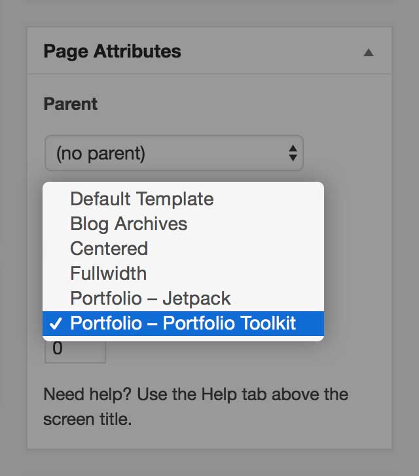The height and width of the screenshot is (476, 419).
Task: Click the empty header bar beside Page Attributes
Action: (270, 51)
